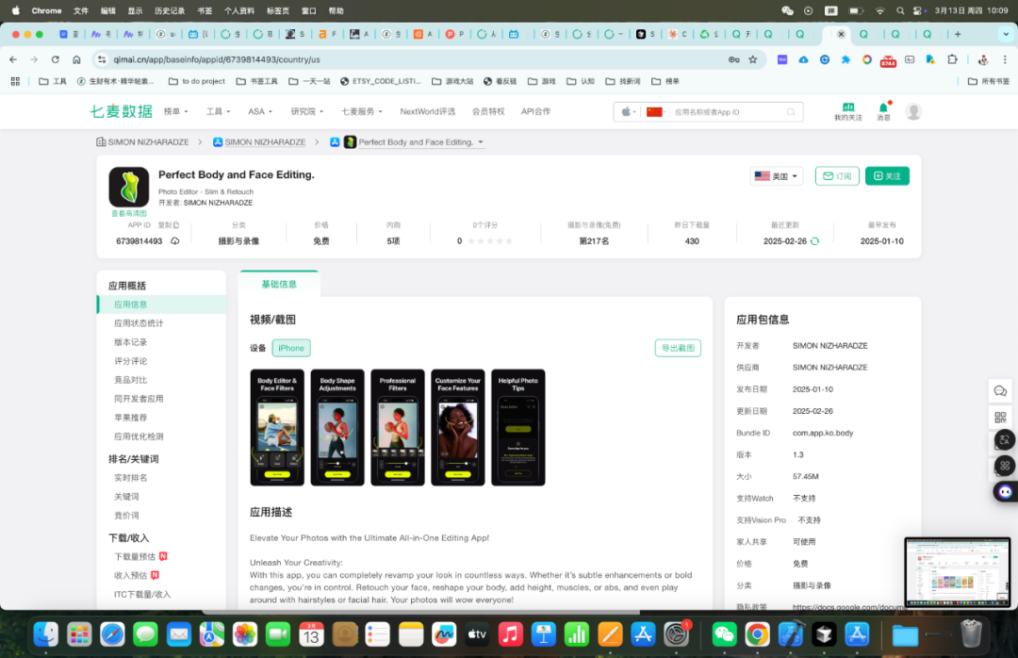
Task: Click the app name search input field
Action: [x=727, y=112]
